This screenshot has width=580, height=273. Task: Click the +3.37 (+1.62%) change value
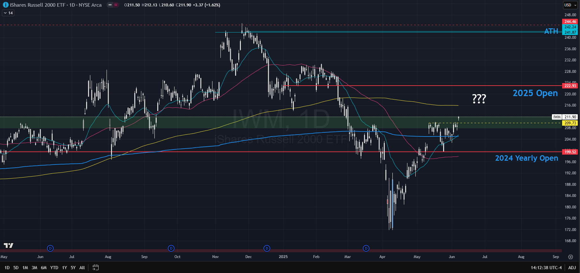pos(206,5)
